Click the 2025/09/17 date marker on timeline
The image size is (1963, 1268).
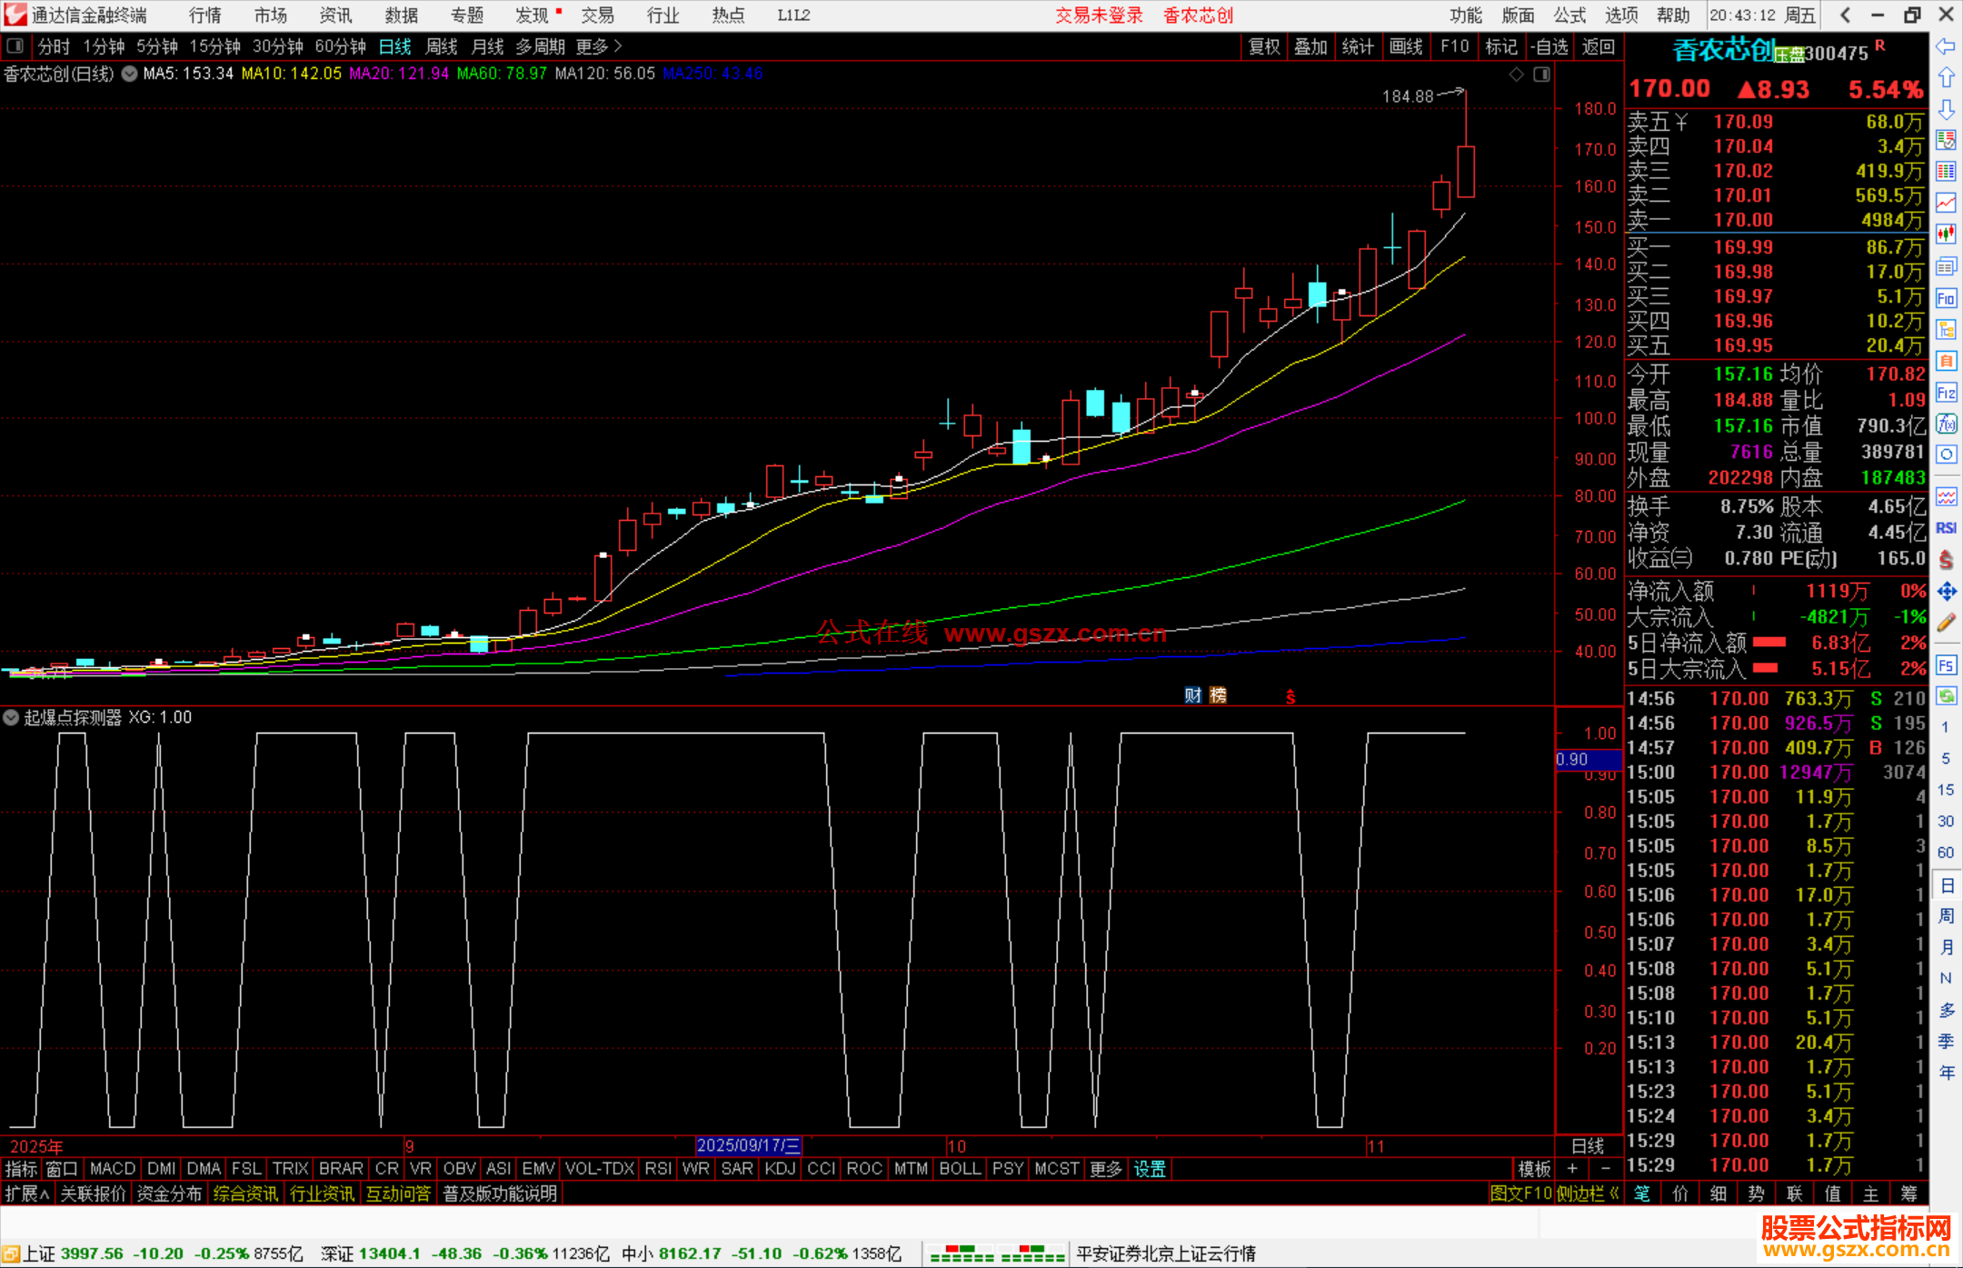coord(747,1145)
